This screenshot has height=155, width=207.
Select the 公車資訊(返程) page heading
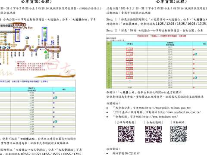[171, 2]
